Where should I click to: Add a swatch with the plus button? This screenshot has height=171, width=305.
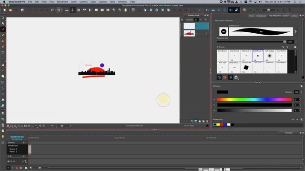pyautogui.click(x=293, y=119)
